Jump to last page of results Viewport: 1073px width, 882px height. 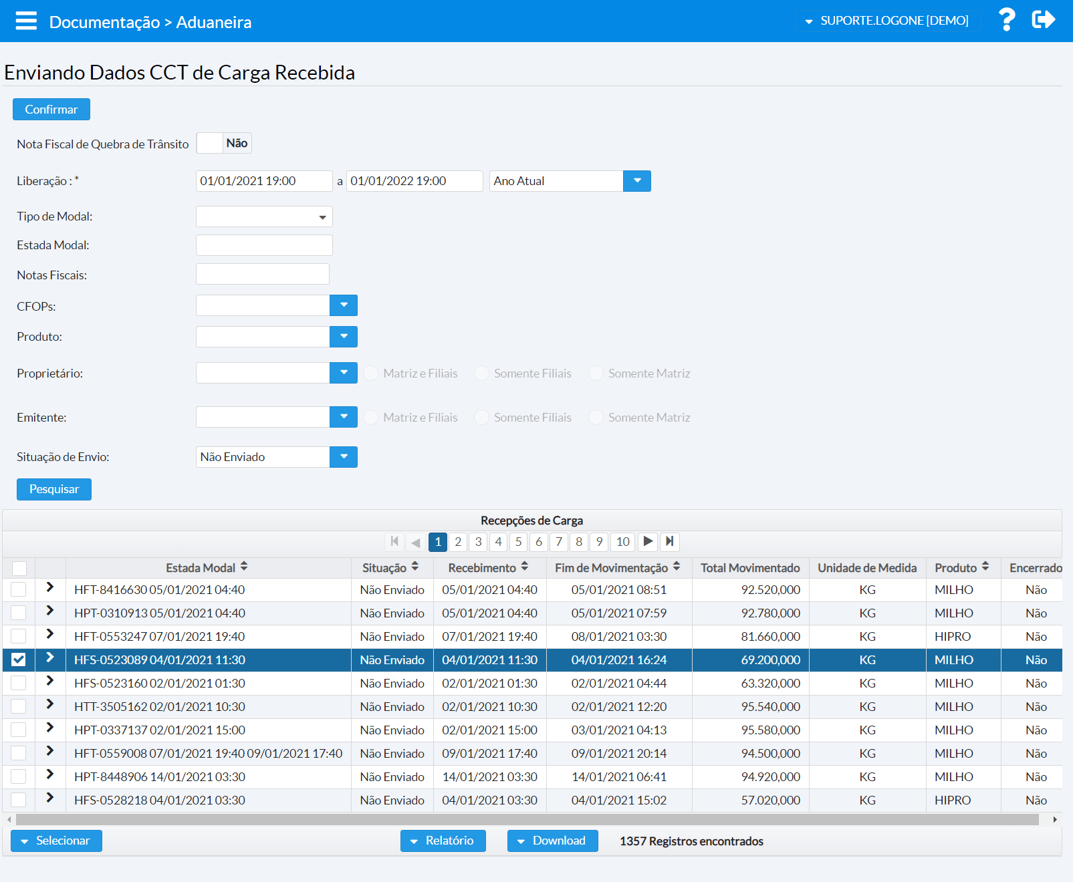pyautogui.click(x=669, y=541)
